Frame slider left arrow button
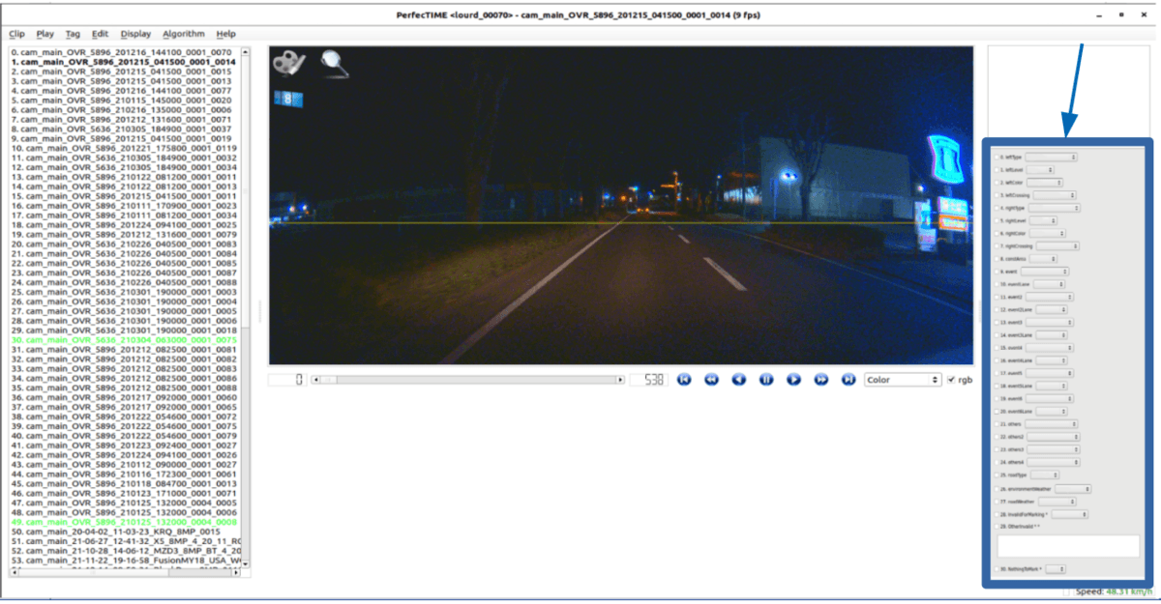 click(x=315, y=380)
